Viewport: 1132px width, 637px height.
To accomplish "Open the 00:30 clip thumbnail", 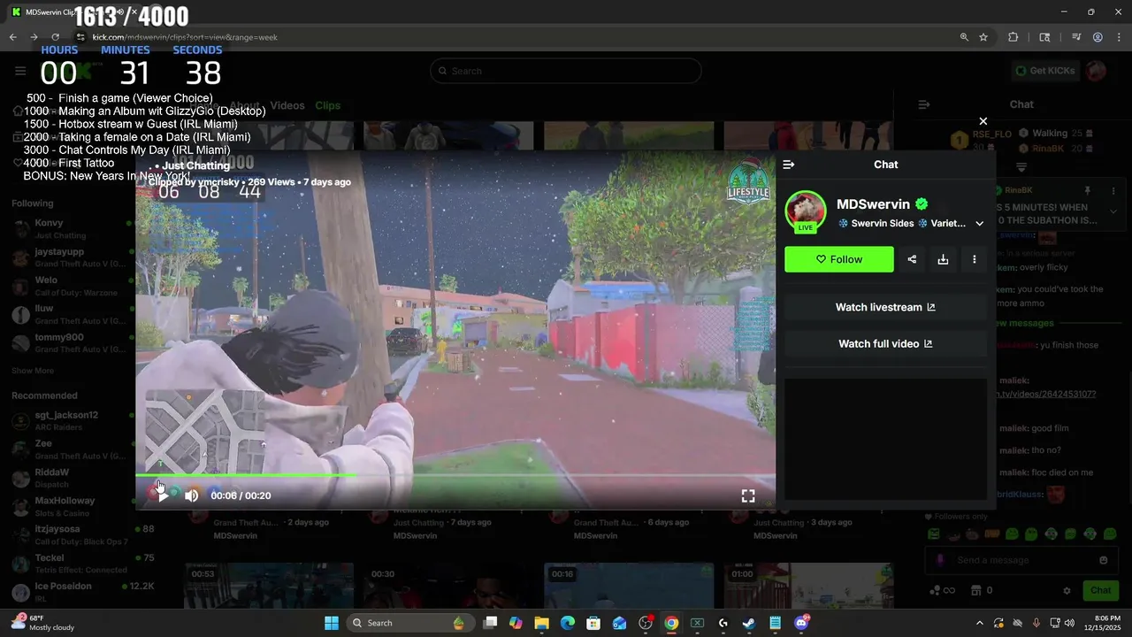I will [x=448, y=585].
